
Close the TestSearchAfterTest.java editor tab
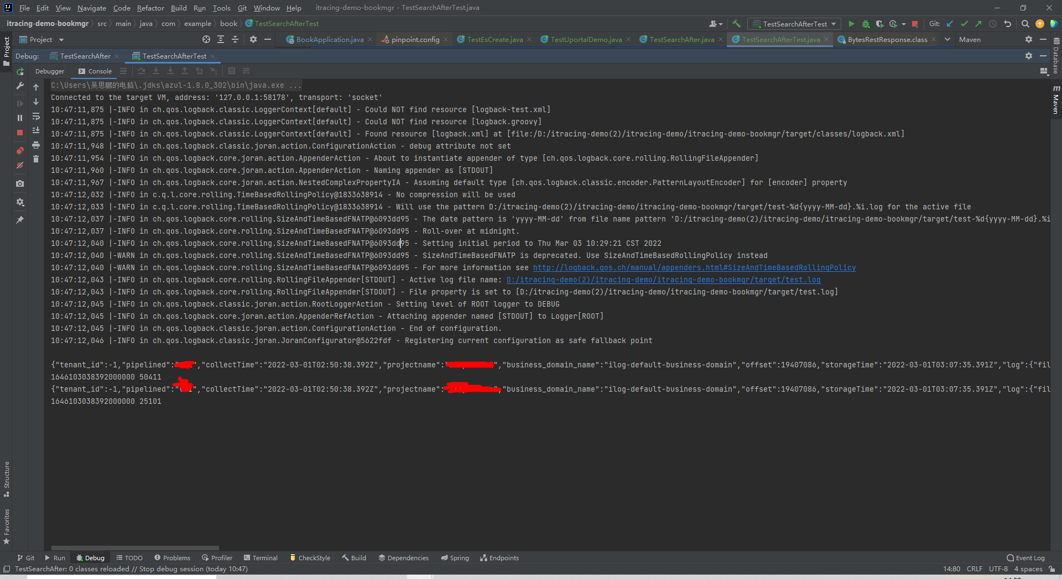(826, 39)
